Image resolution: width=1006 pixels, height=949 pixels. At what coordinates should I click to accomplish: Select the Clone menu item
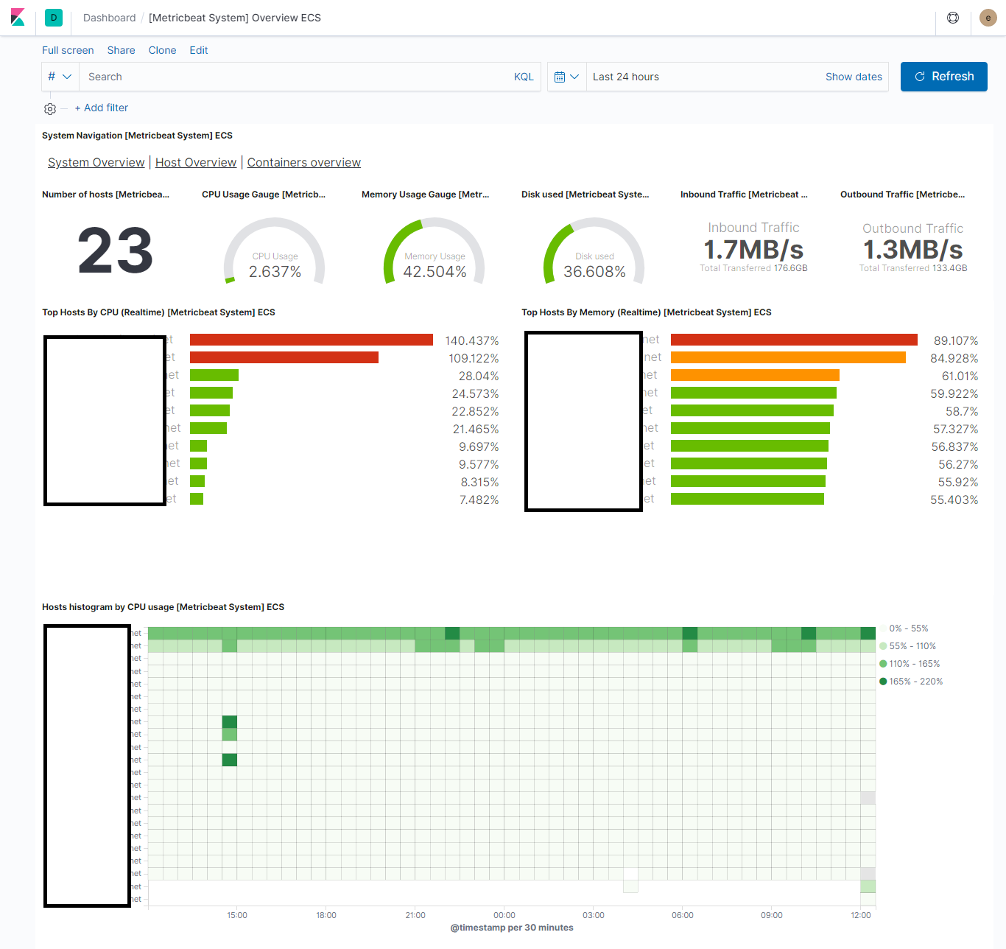point(163,50)
